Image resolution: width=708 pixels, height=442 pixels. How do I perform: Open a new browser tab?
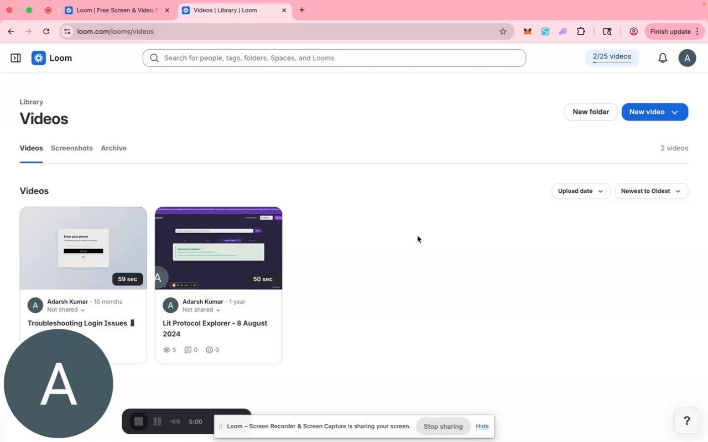click(302, 10)
